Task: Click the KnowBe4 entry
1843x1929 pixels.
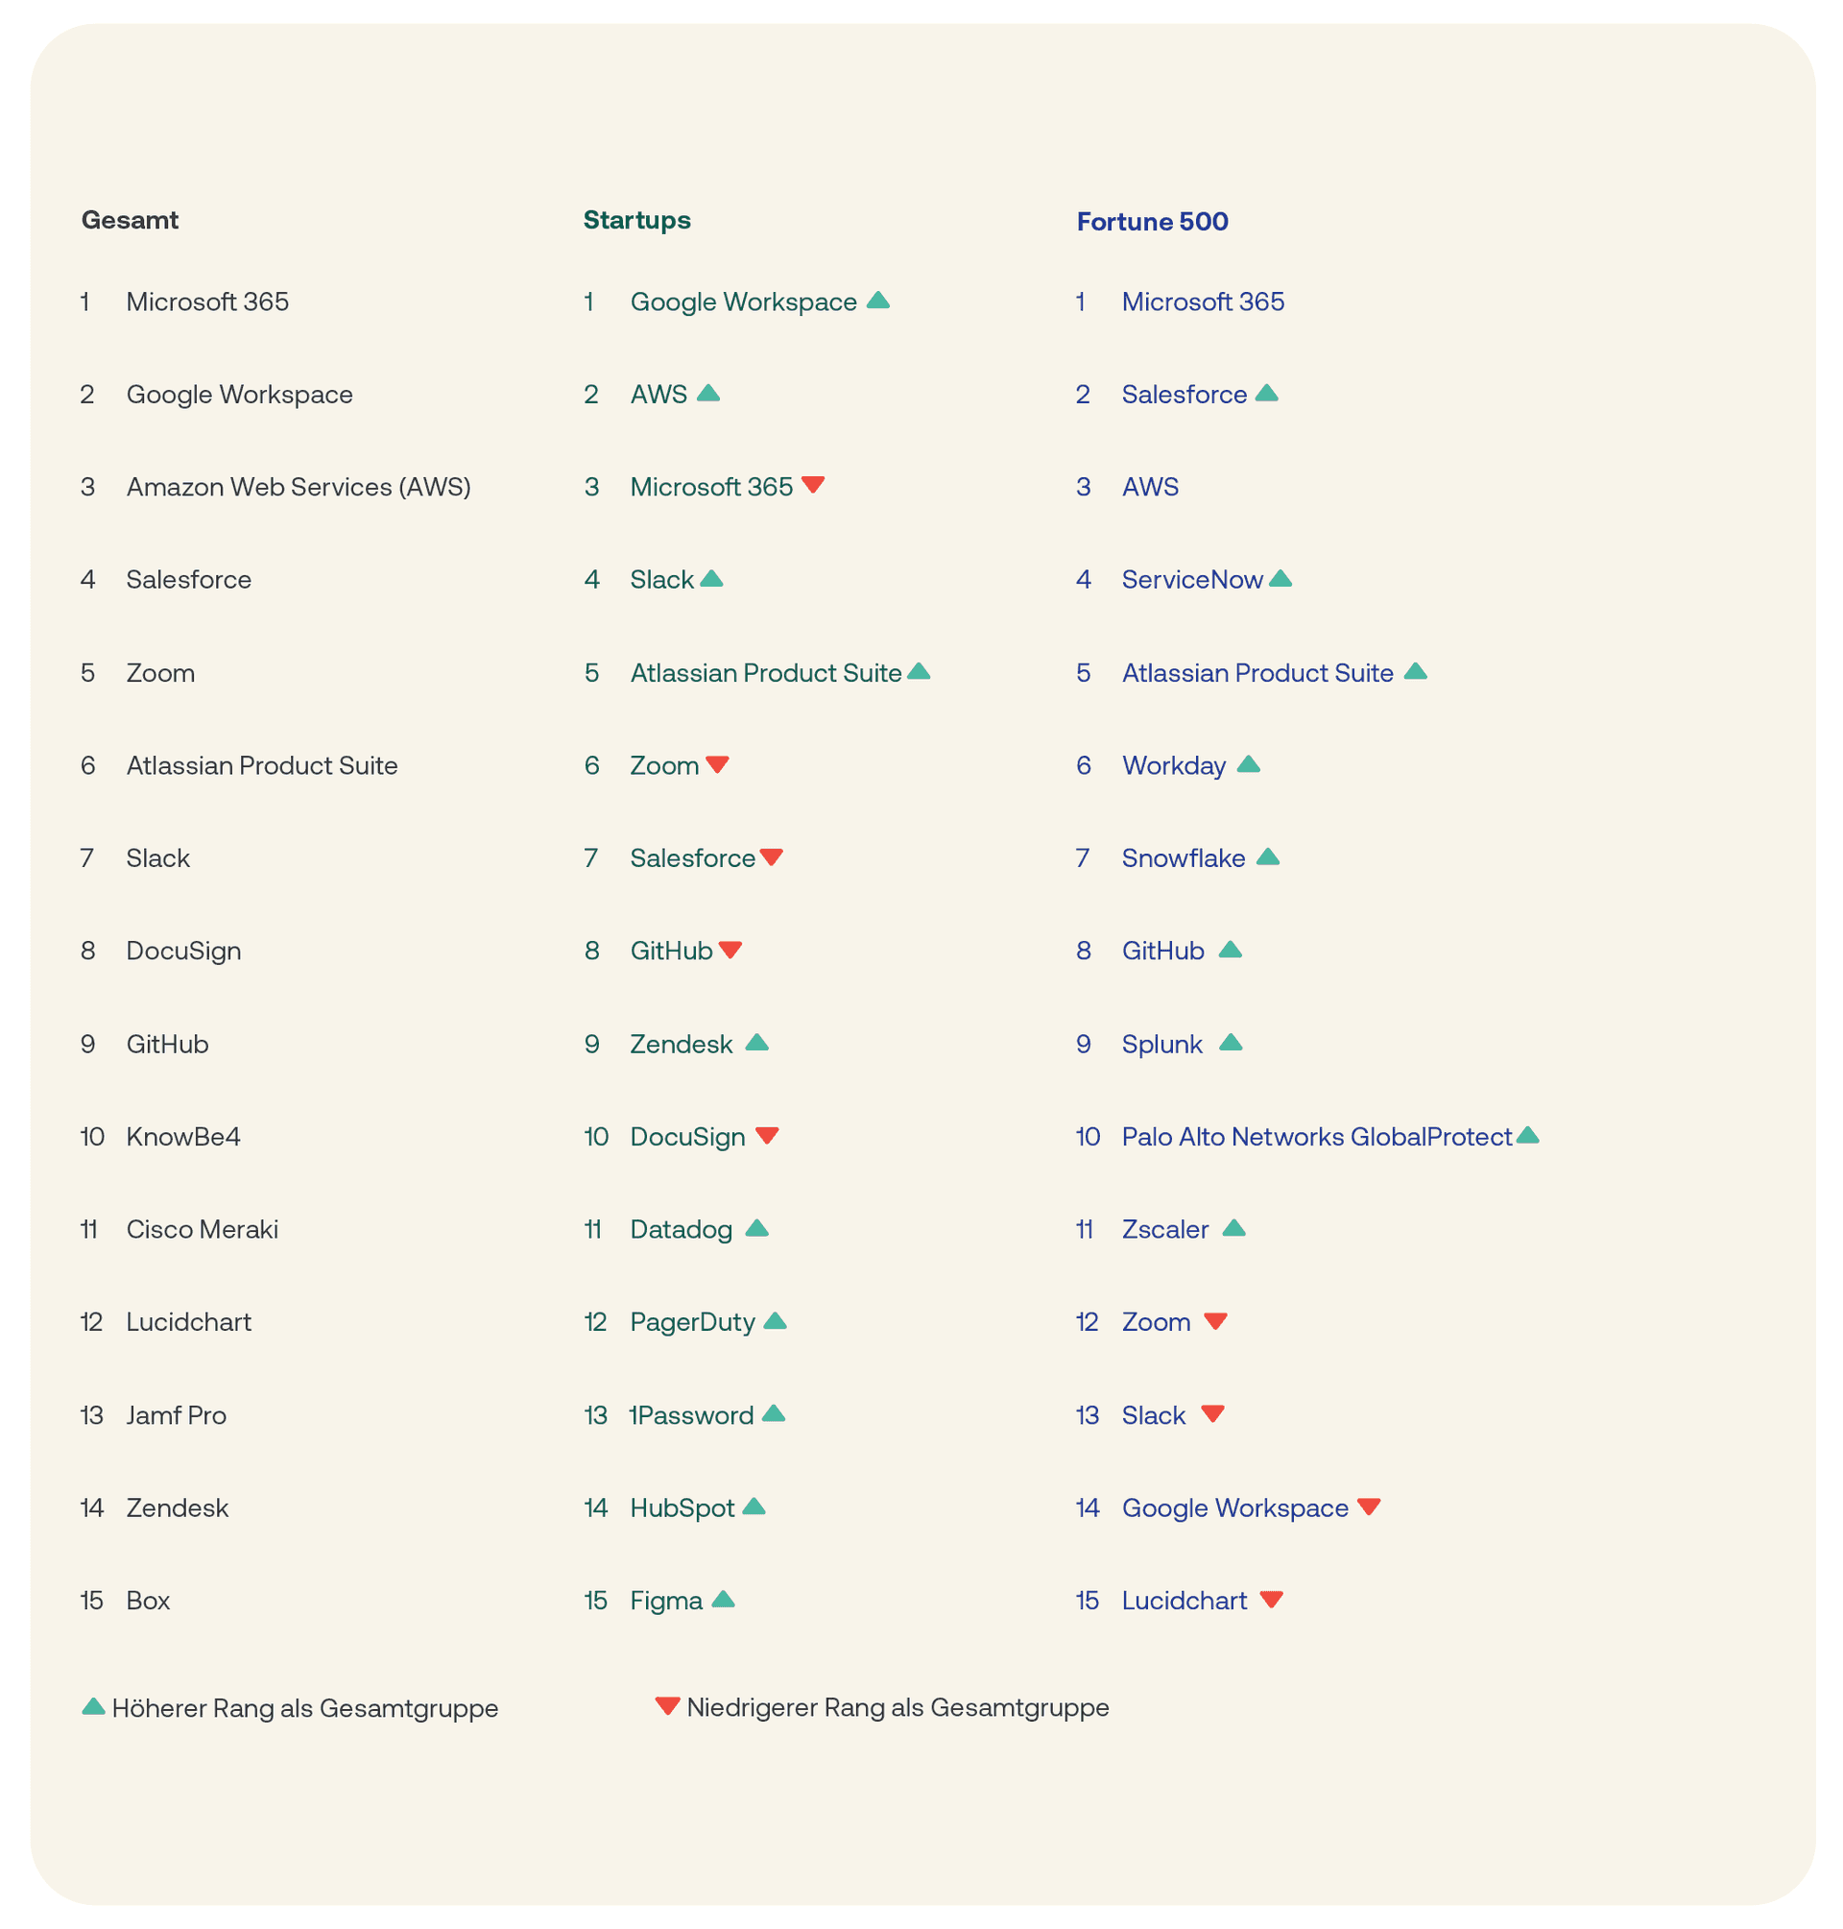Action: tap(182, 1137)
